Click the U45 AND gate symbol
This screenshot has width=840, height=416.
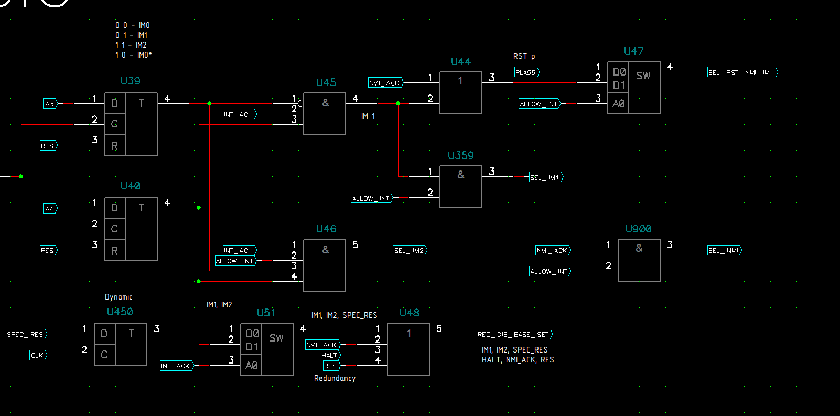coord(325,113)
